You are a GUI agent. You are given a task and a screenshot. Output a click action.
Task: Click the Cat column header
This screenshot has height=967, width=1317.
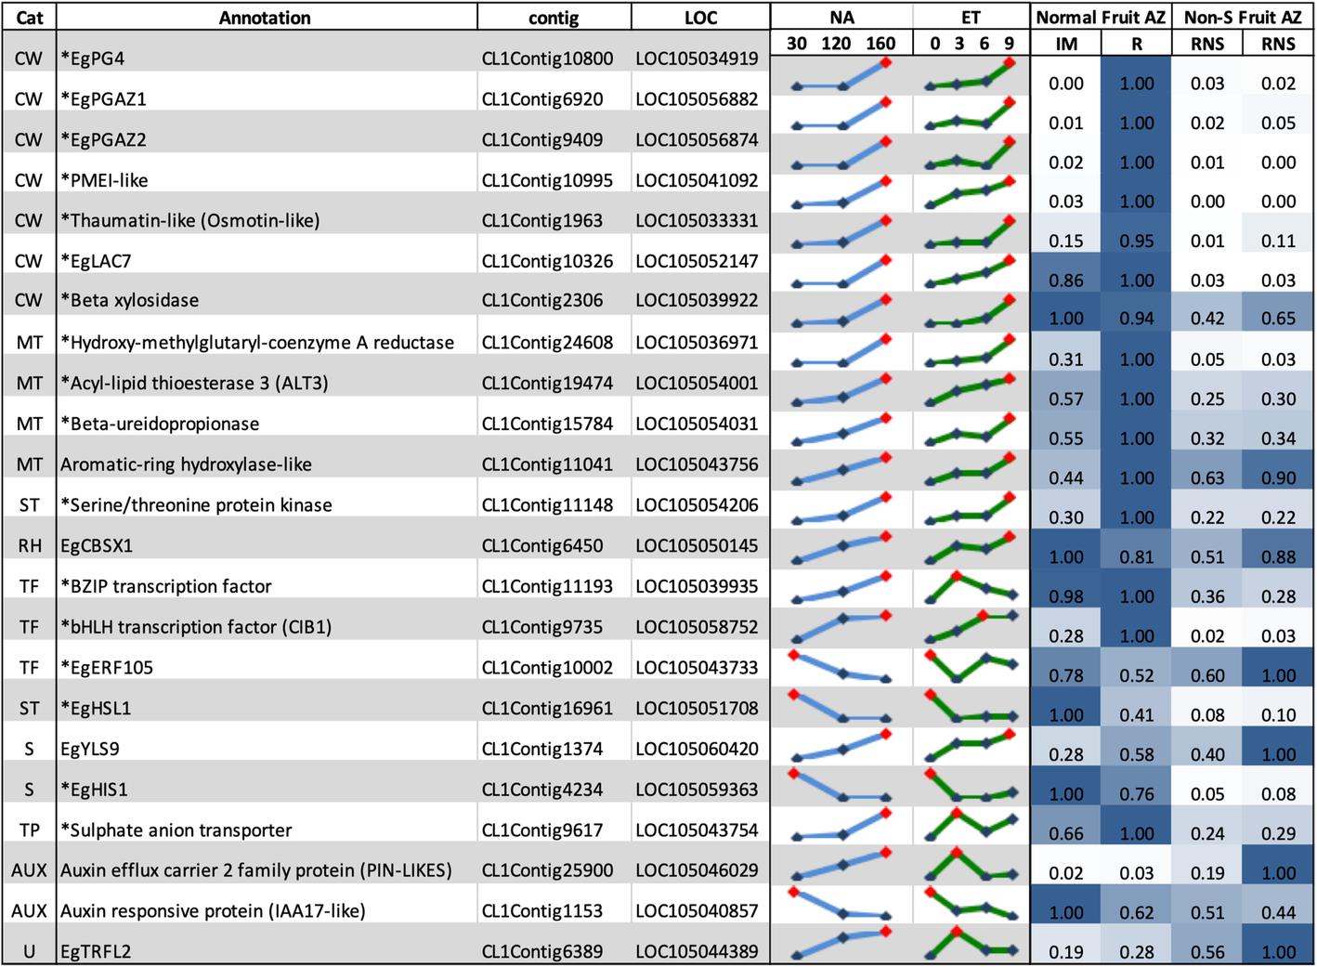coord(29,17)
